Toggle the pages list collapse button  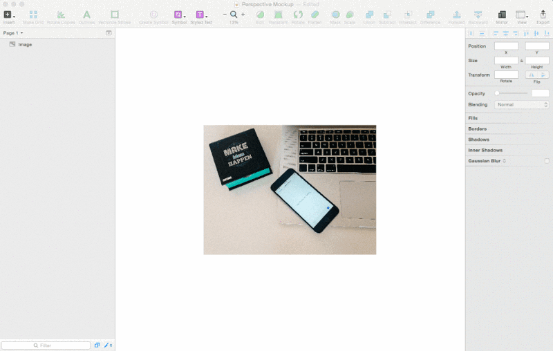click(109, 32)
